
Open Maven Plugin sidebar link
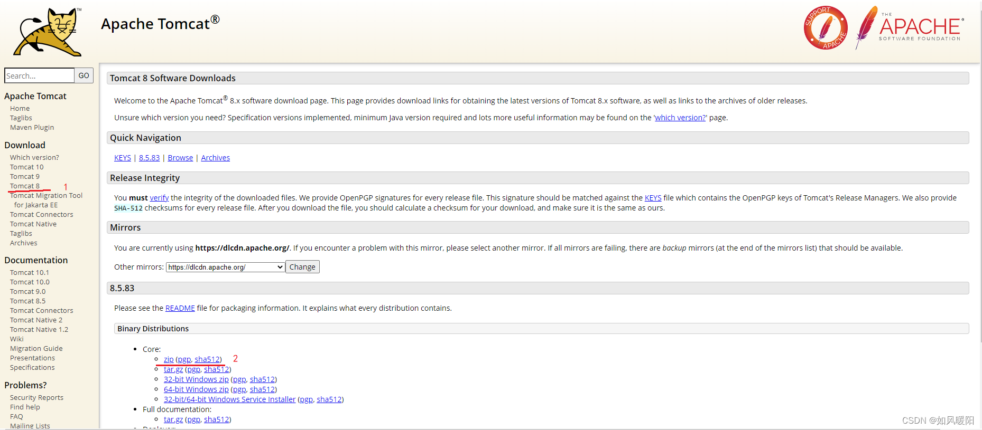click(x=32, y=127)
